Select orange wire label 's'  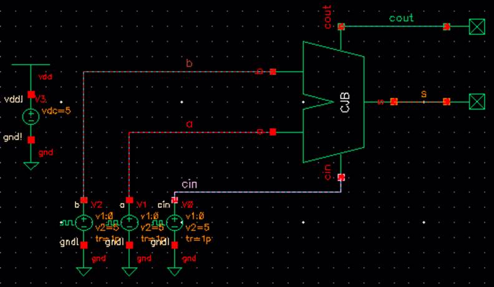(x=424, y=94)
